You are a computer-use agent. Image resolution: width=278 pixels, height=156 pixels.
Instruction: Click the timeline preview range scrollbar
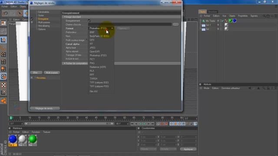click(69, 123)
